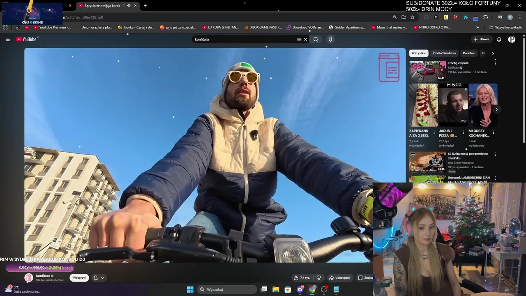This screenshot has width=526, height=296.
Task: Clear the search text with the X
Action: click(305, 39)
